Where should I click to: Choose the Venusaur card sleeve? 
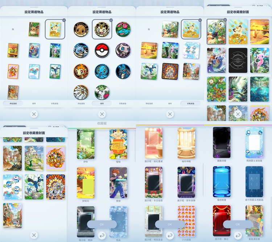coord(13,50)
